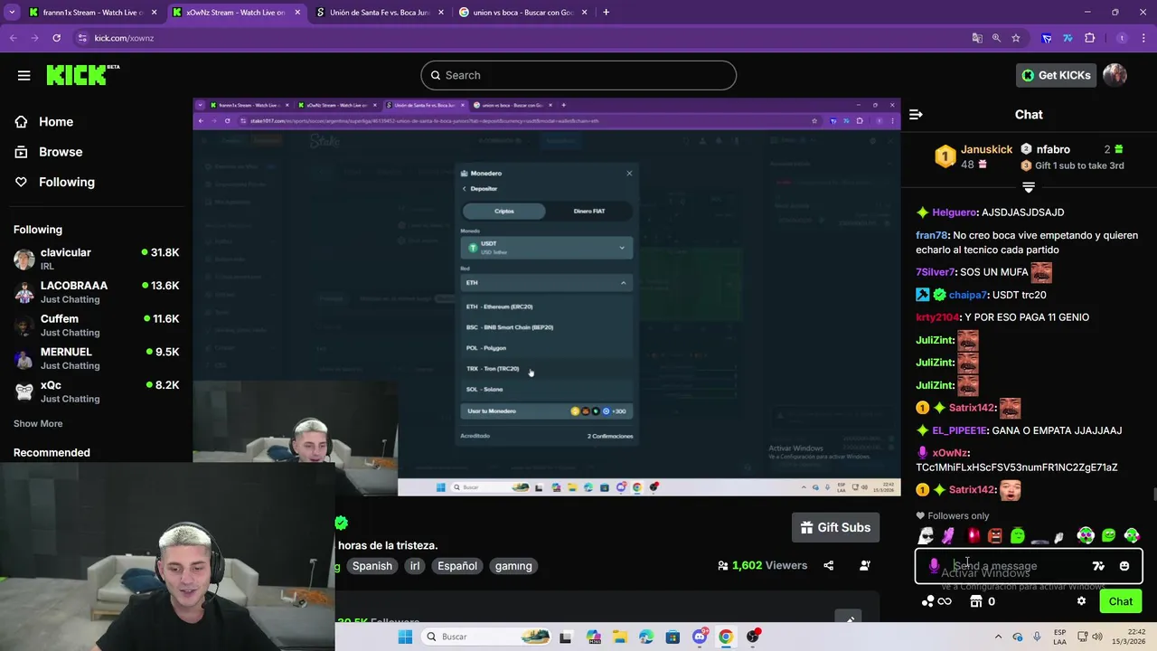
Task: Open chat settings gear
Action: click(x=1081, y=601)
